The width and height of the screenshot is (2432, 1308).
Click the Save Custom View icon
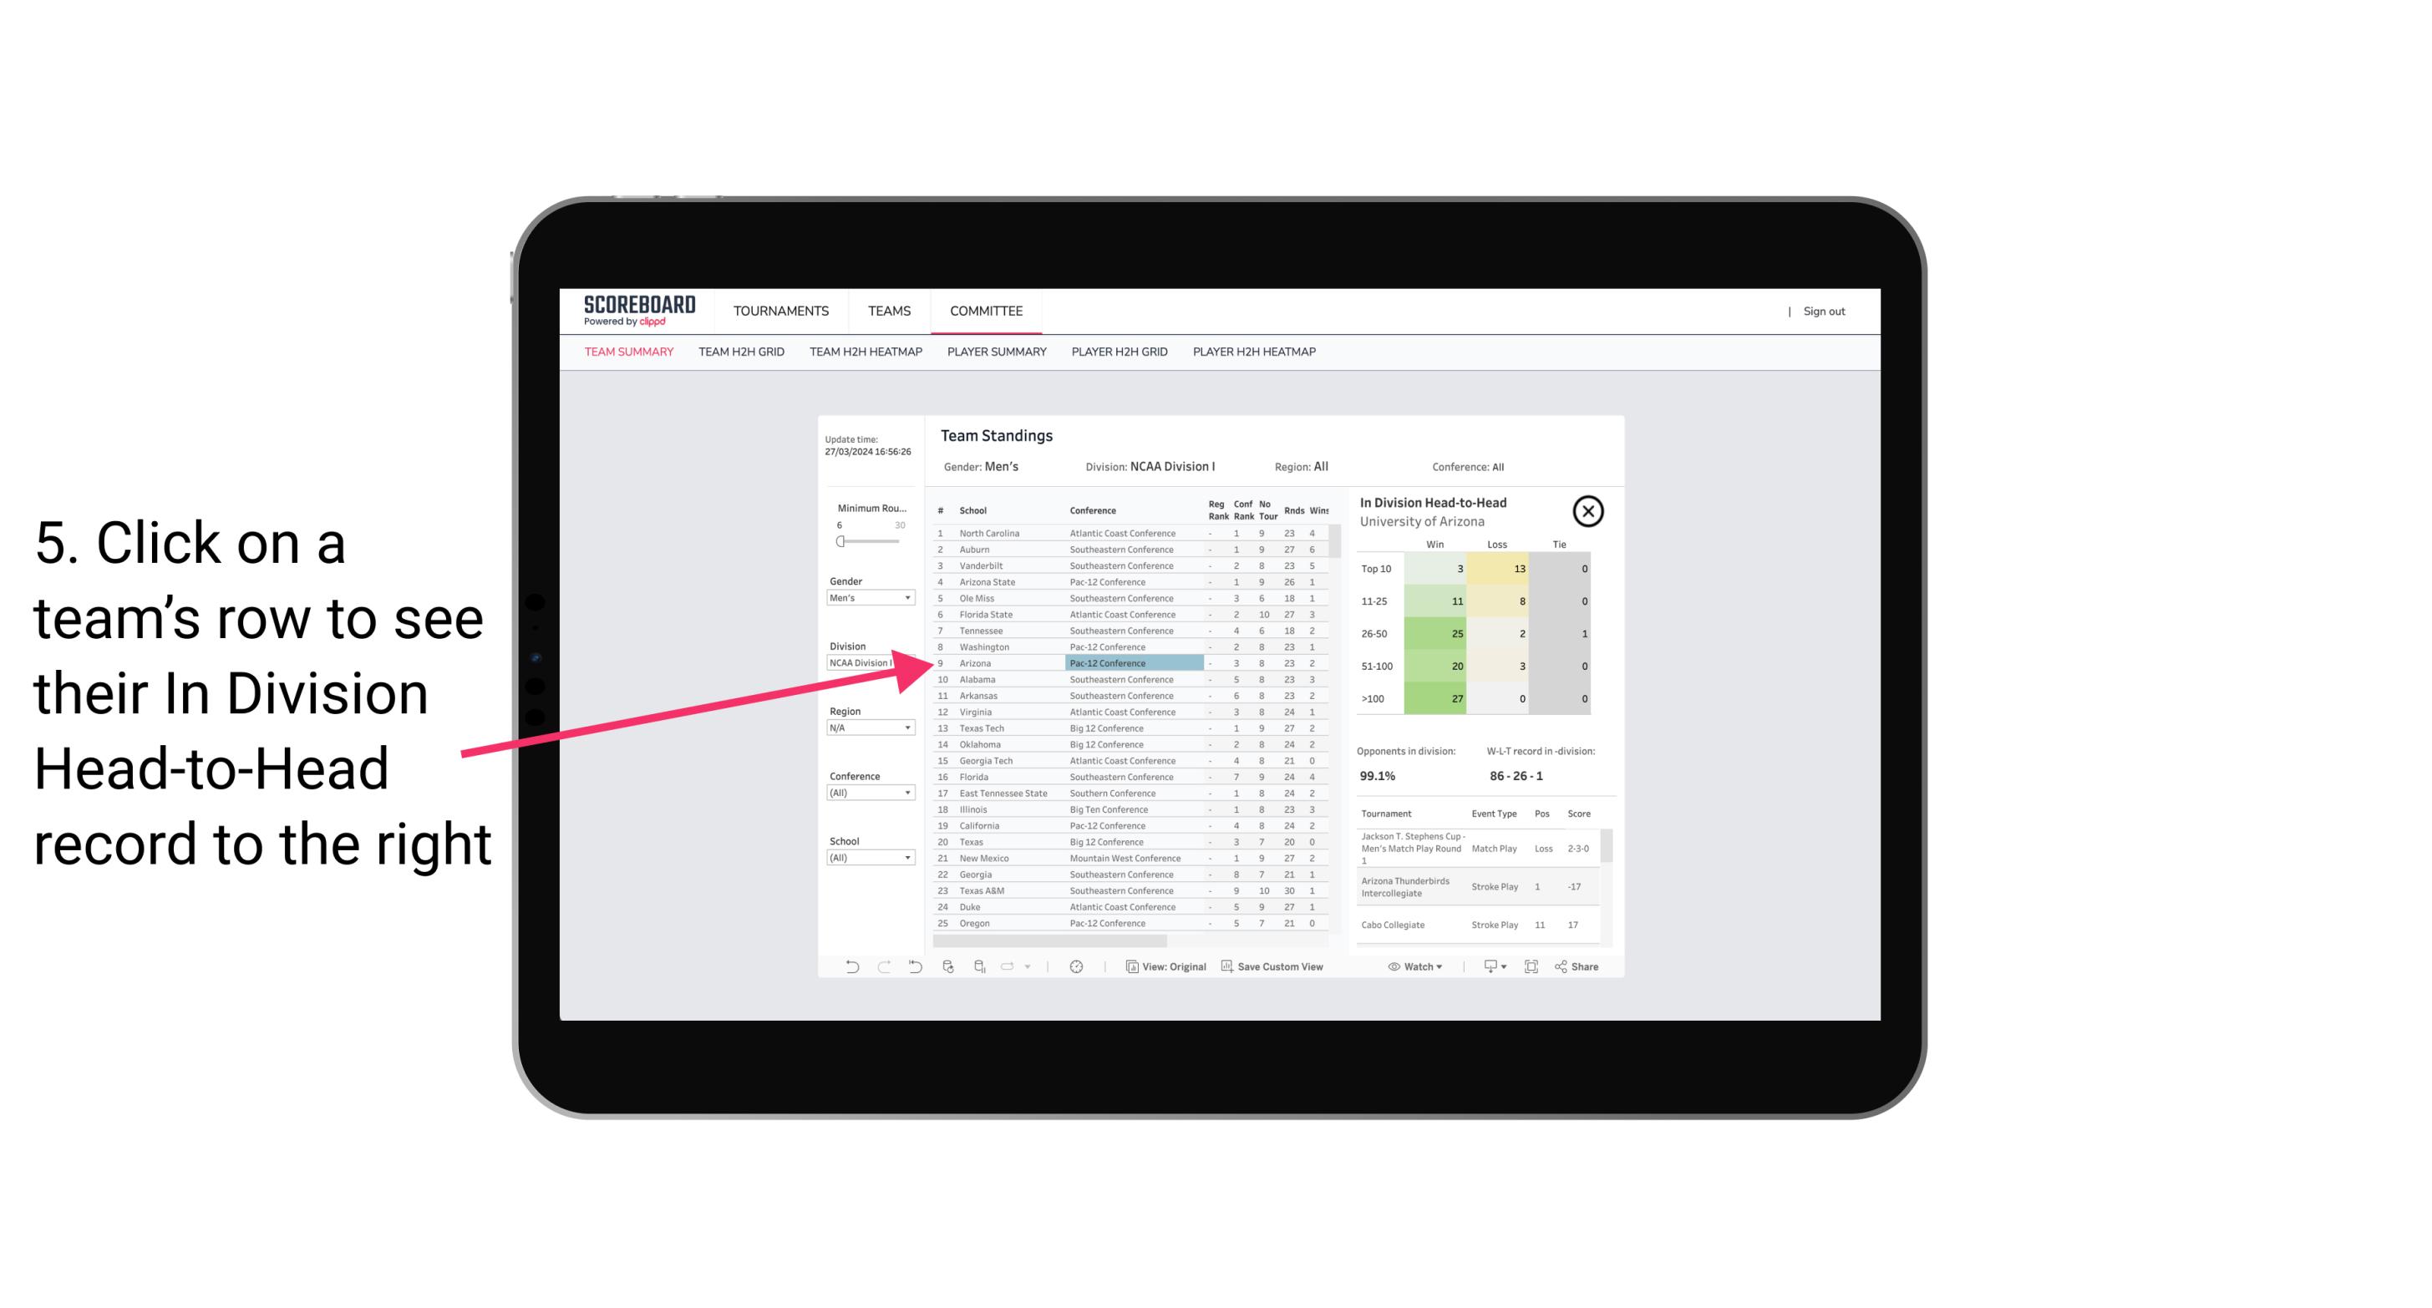1226,968
